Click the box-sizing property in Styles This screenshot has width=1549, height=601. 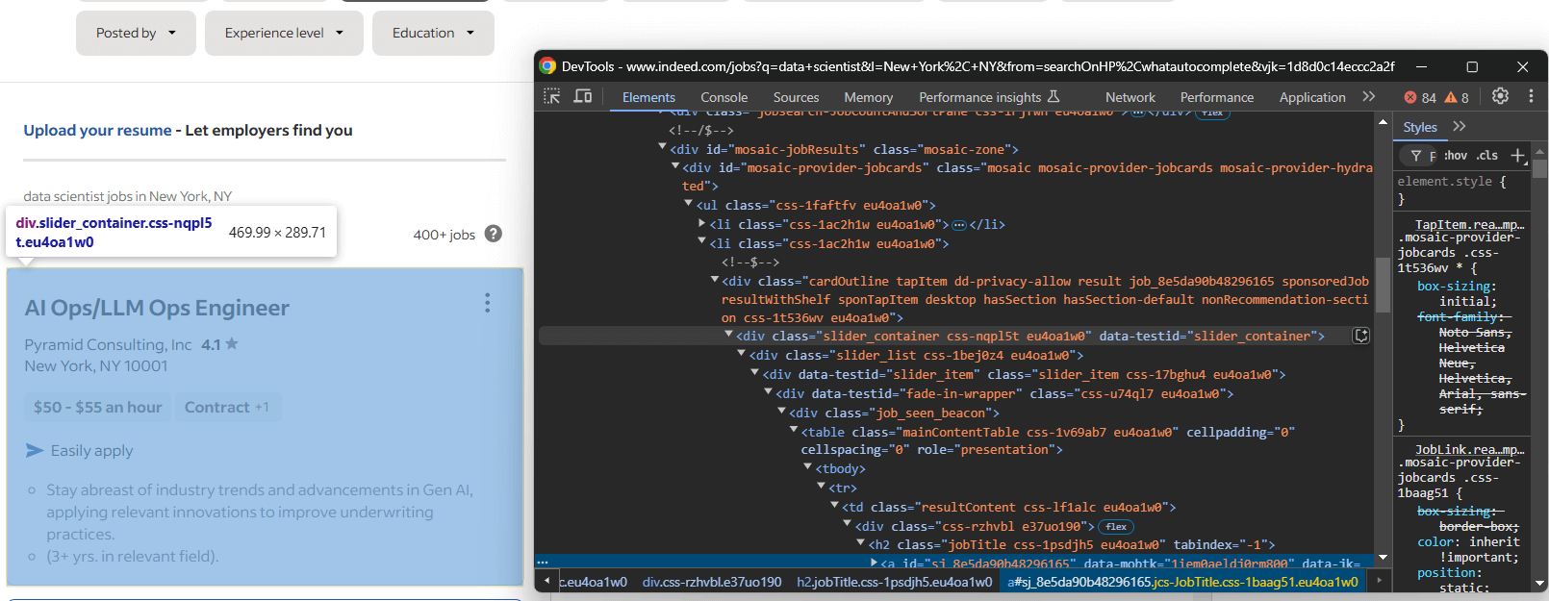point(1456,287)
